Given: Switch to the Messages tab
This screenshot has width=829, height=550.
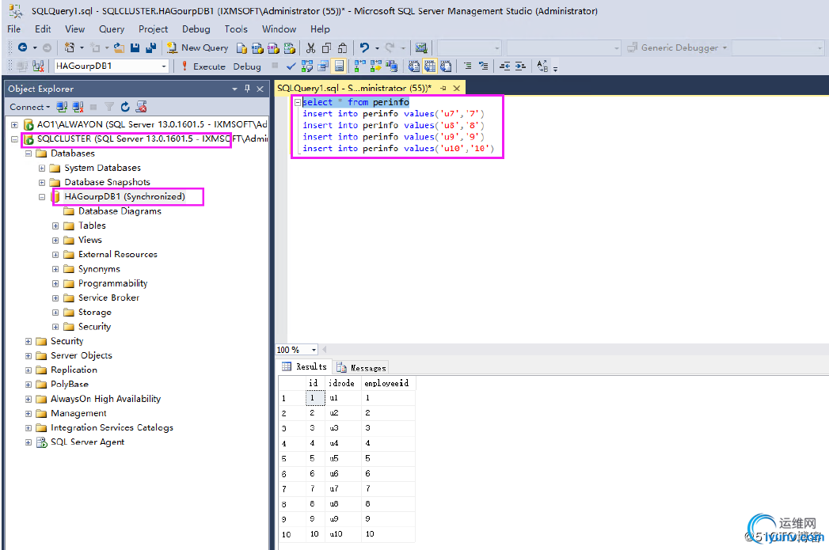Looking at the screenshot, I should pos(362,367).
